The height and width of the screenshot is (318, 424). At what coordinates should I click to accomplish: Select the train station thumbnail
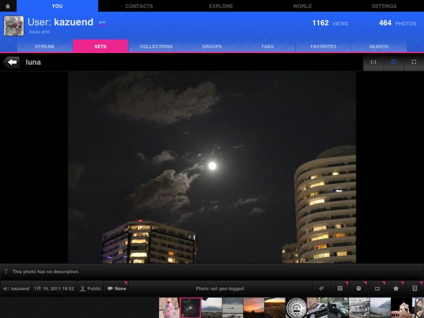(x=359, y=307)
